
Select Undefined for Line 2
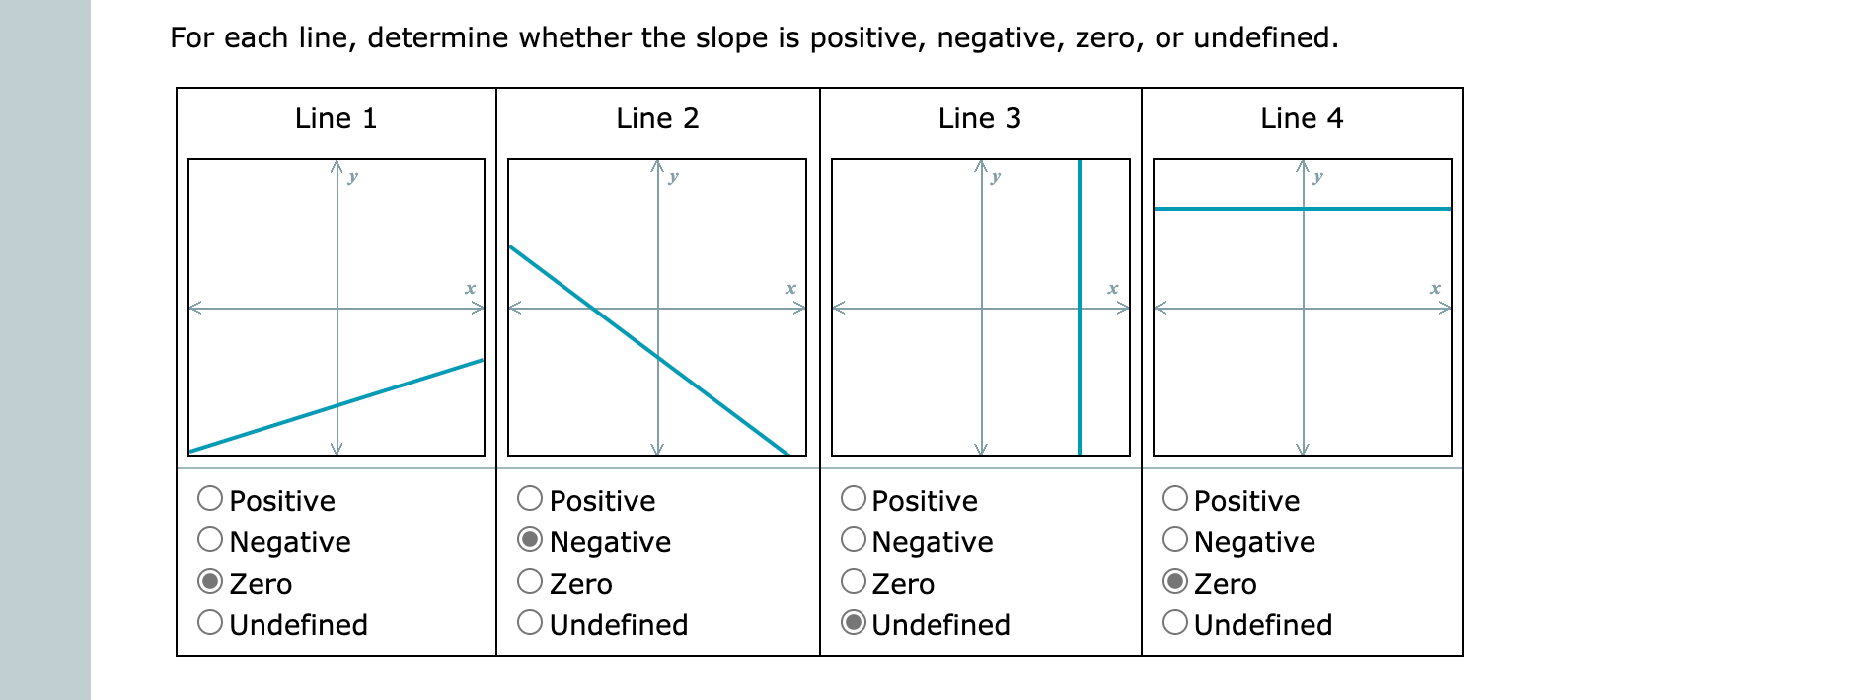coord(531,623)
